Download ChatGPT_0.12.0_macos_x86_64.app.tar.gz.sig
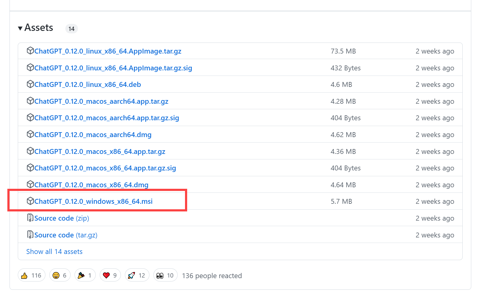This screenshot has width=482, height=302. point(105,168)
